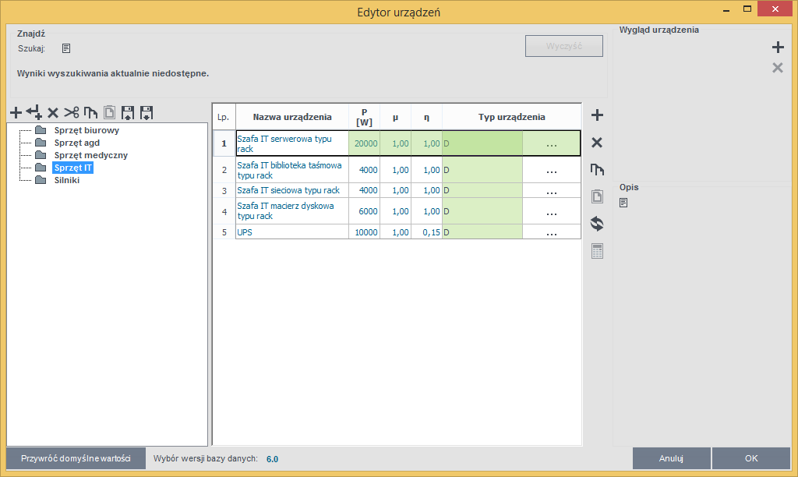Open device type picker for UPS row
Image resolution: width=798 pixels, height=477 pixels.
pyautogui.click(x=551, y=232)
